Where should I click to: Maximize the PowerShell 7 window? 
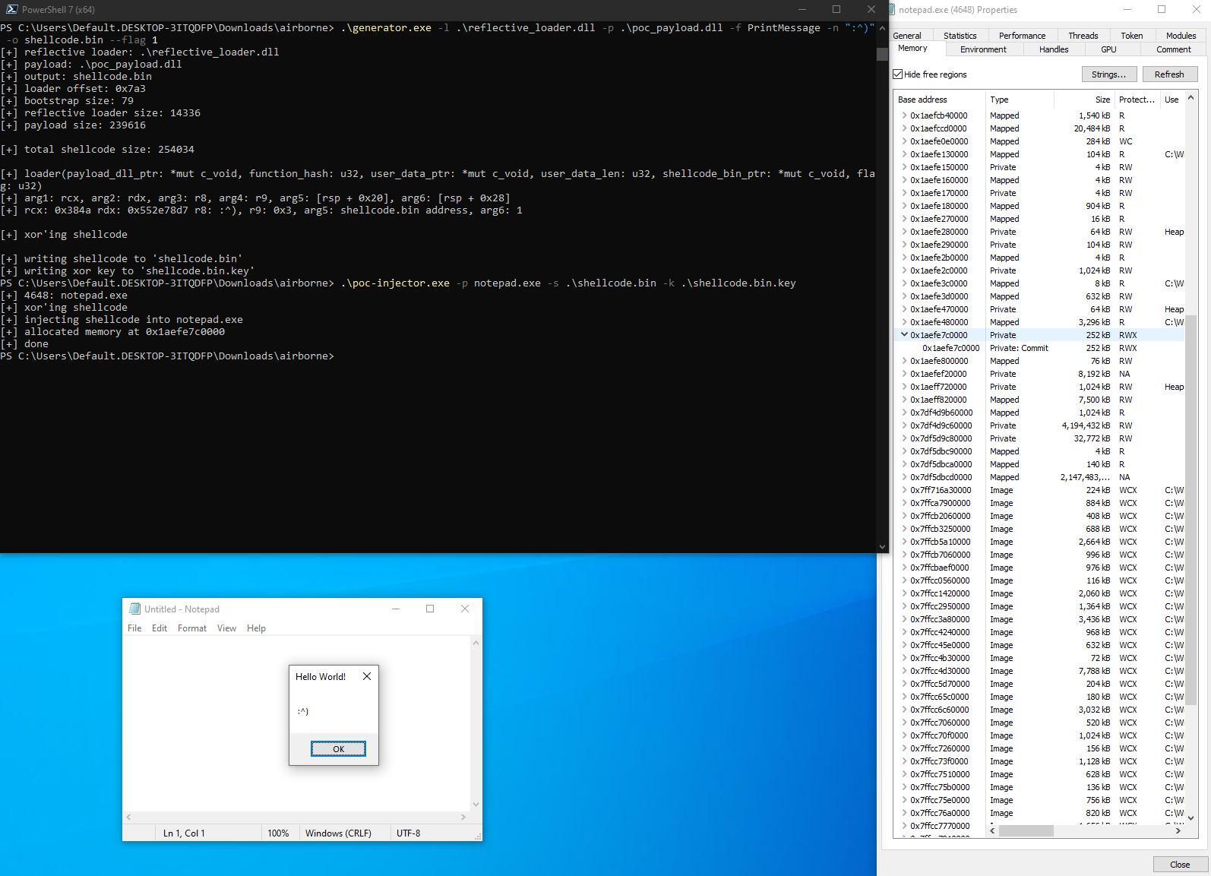pos(836,9)
